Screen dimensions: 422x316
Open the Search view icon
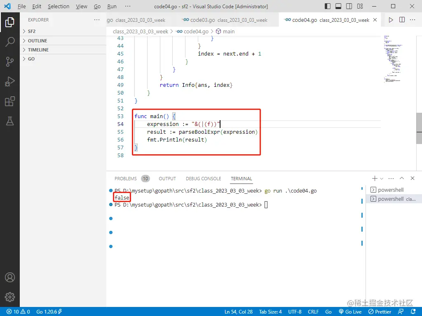[10, 42]
